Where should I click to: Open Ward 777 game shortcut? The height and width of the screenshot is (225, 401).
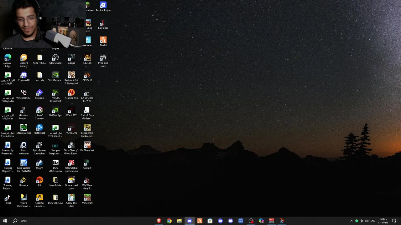[x=71, y=112]
